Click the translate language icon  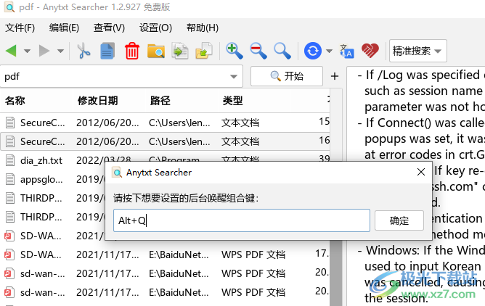click(x=347, y=51)
